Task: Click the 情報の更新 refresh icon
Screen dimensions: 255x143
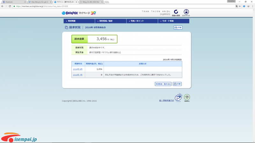Action: pos(176,12)
